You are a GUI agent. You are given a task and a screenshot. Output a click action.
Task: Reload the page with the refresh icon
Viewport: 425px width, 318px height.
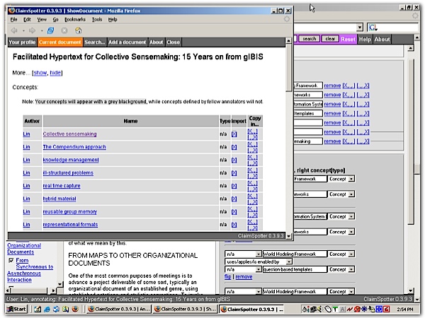pos(50,30)
